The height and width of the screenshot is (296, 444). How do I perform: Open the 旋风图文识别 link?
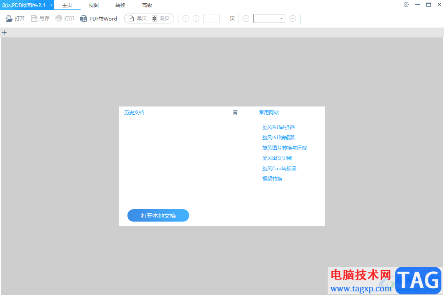coord(277,158)
